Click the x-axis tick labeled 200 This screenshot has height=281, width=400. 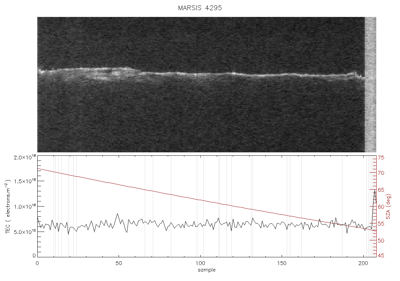point(363,263)
